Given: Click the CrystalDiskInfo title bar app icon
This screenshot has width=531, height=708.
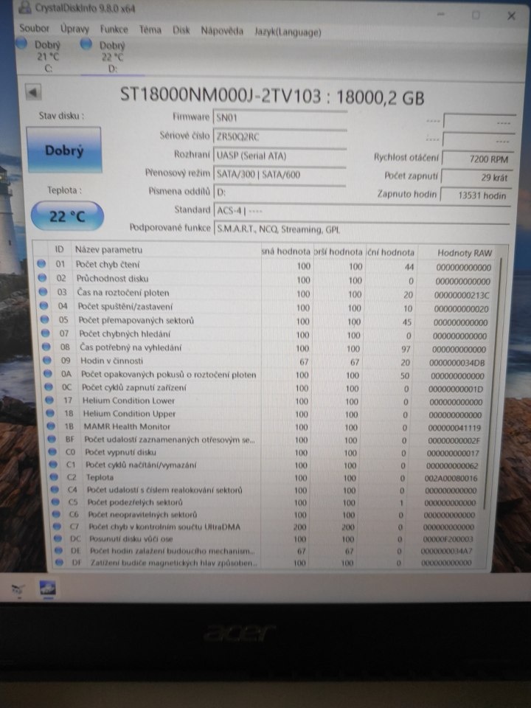Looking at the screenshot, I should point(25,7).
